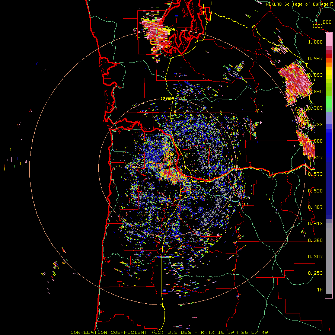
Task: Click the 0.520 scale value
Action: click(x=315, y=191)
